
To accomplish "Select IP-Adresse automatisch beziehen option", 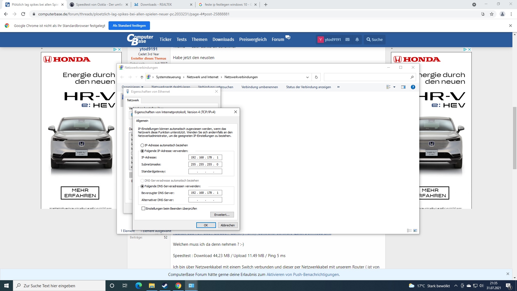I will point(142,145).
